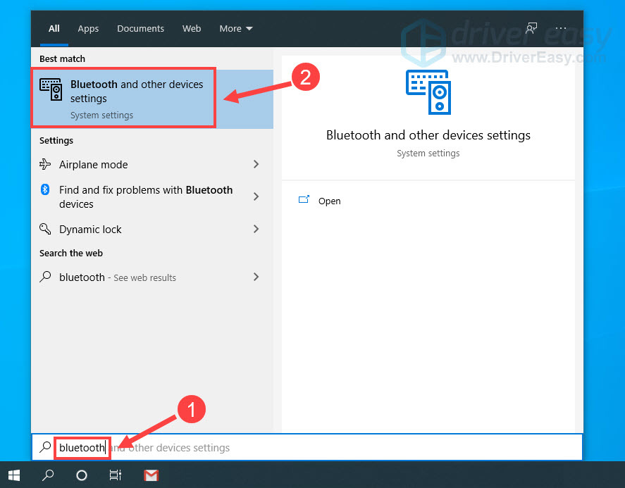Switch to the Documents tab
Viewport: 625px width, 488px height.
click(140, 29)
